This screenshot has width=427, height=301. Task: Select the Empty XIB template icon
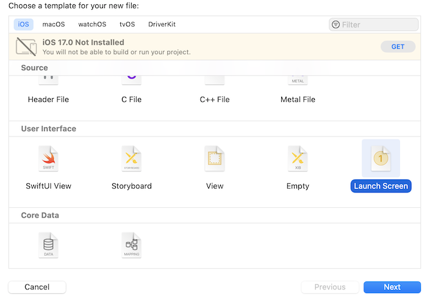pyautogui.click(x=298, y=159)
